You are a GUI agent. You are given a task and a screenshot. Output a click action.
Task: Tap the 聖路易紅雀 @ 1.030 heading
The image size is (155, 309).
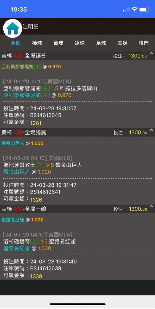[x=22, y=220]
